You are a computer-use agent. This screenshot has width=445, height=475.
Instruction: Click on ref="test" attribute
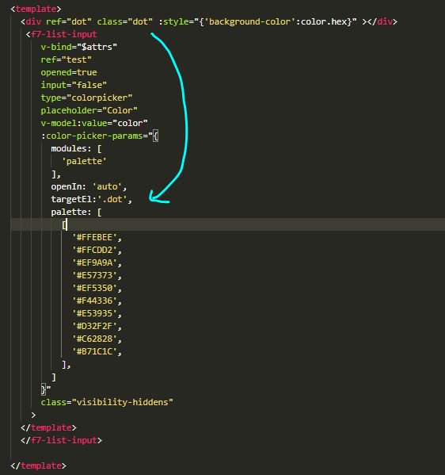(x=67, y=59)
